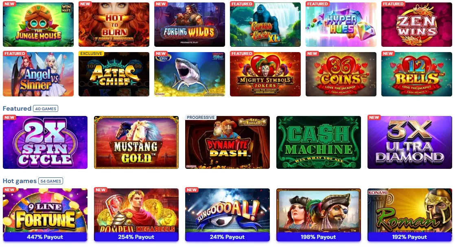Select the Congo Cash XL game
The width and height of the screenshot is (455, 249).
265,25
